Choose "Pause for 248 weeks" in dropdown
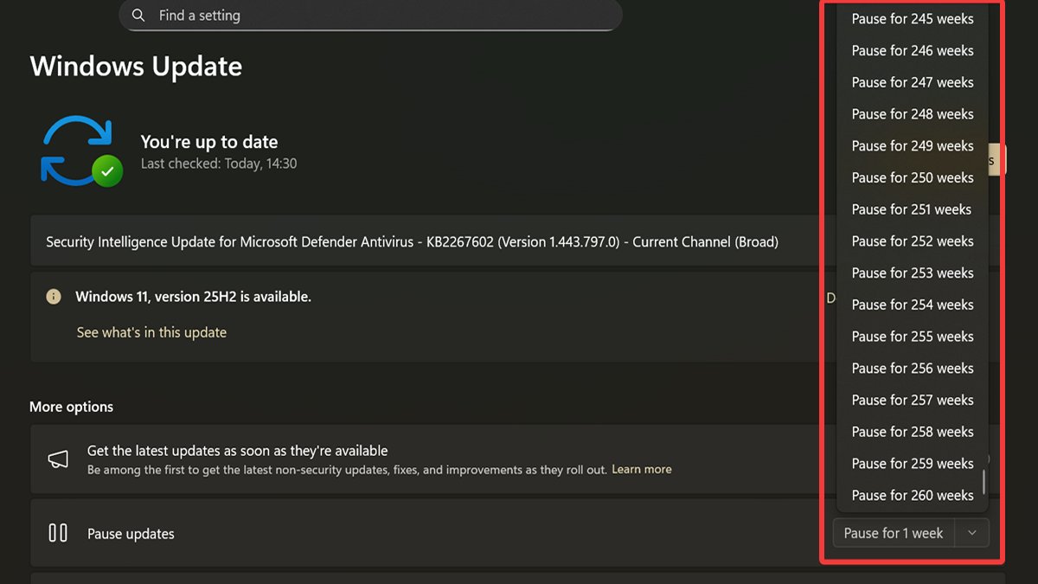The image size is (1038, 584). click(x=912, y=114)
